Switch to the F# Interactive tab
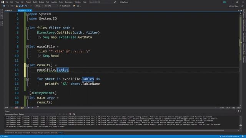This screenshot has height=138, width=246. pyautogui.click(x=9, y=133)
